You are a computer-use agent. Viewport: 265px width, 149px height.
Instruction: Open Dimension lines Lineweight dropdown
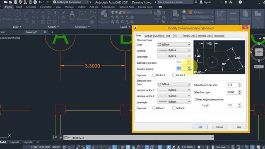point(174,56)
